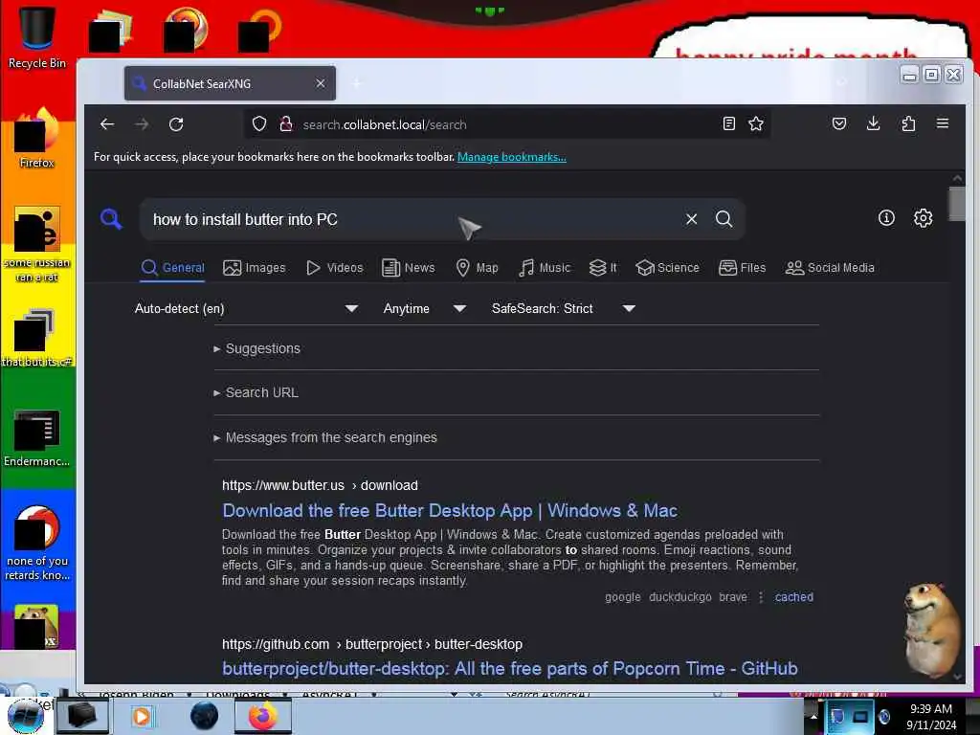Switch to the Map category tab
980x735 pixels.
tap(477, 268)
